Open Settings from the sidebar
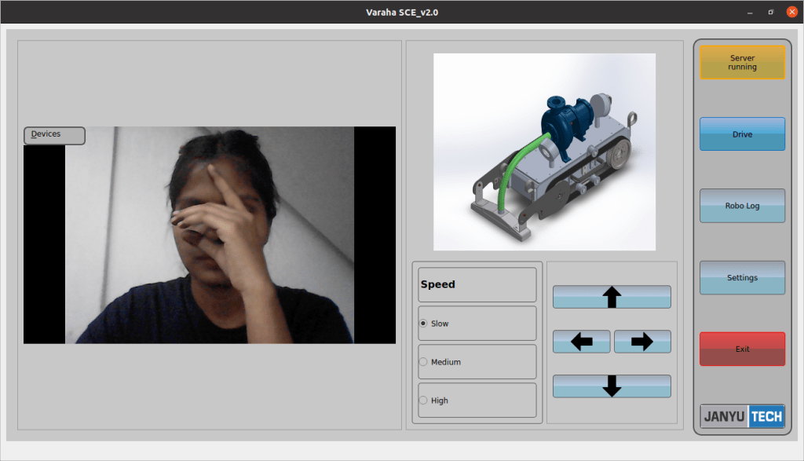The image size is (804, 461). [742, 277]
